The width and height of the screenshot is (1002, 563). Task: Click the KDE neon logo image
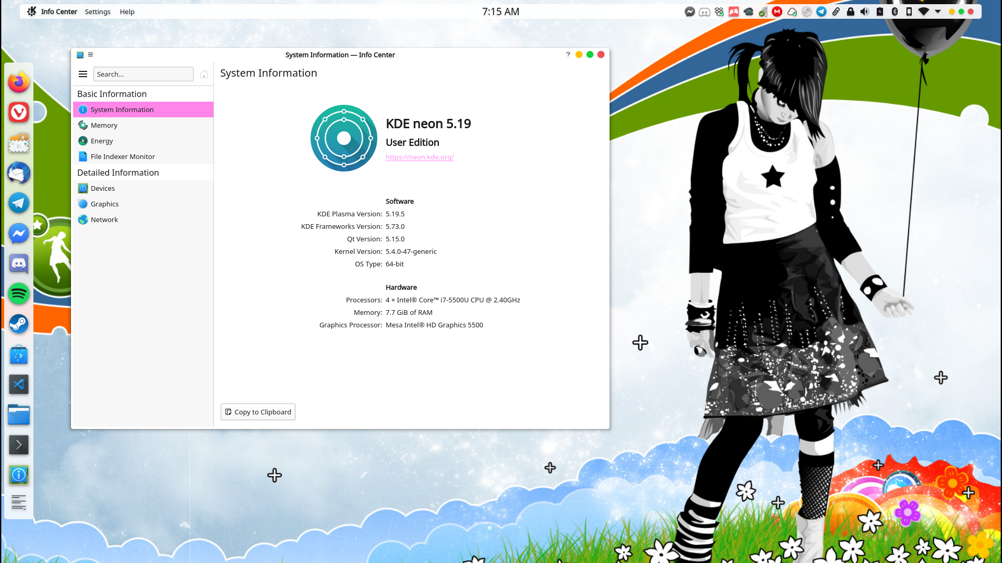344,138
